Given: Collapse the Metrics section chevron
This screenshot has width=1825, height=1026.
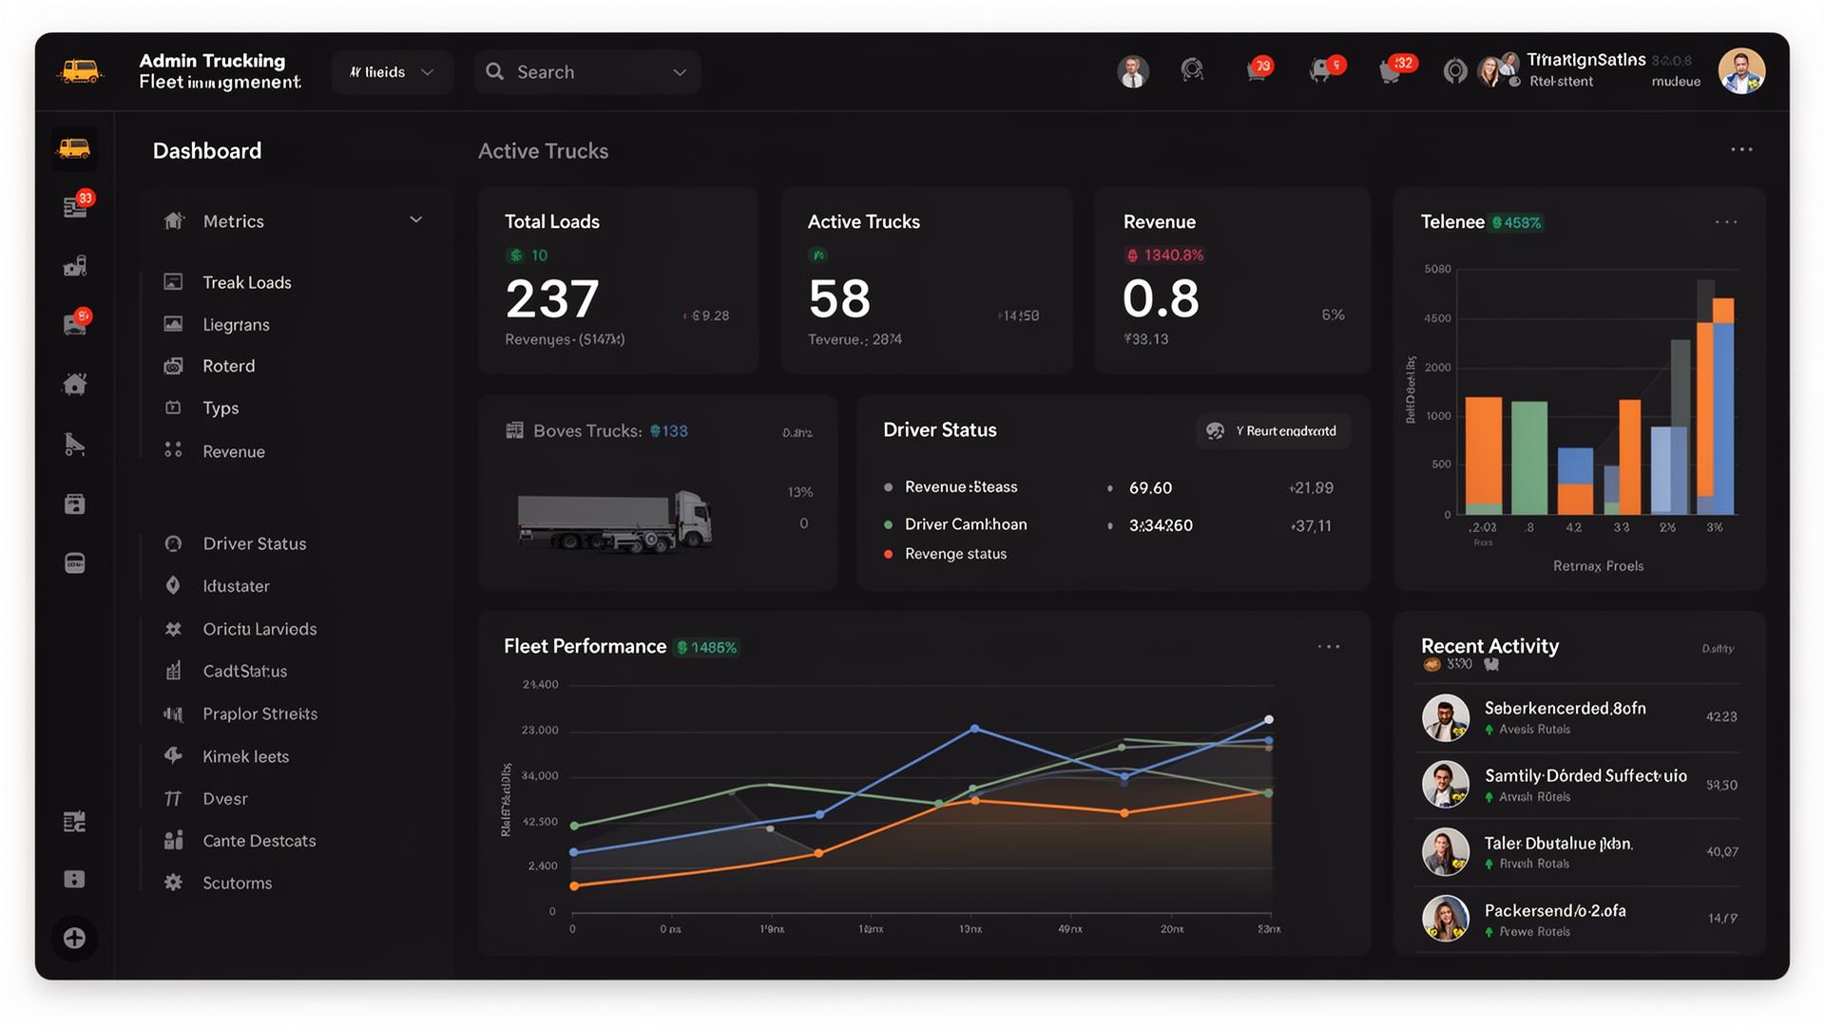Looking at the screenshot, I should coord(415,220).
